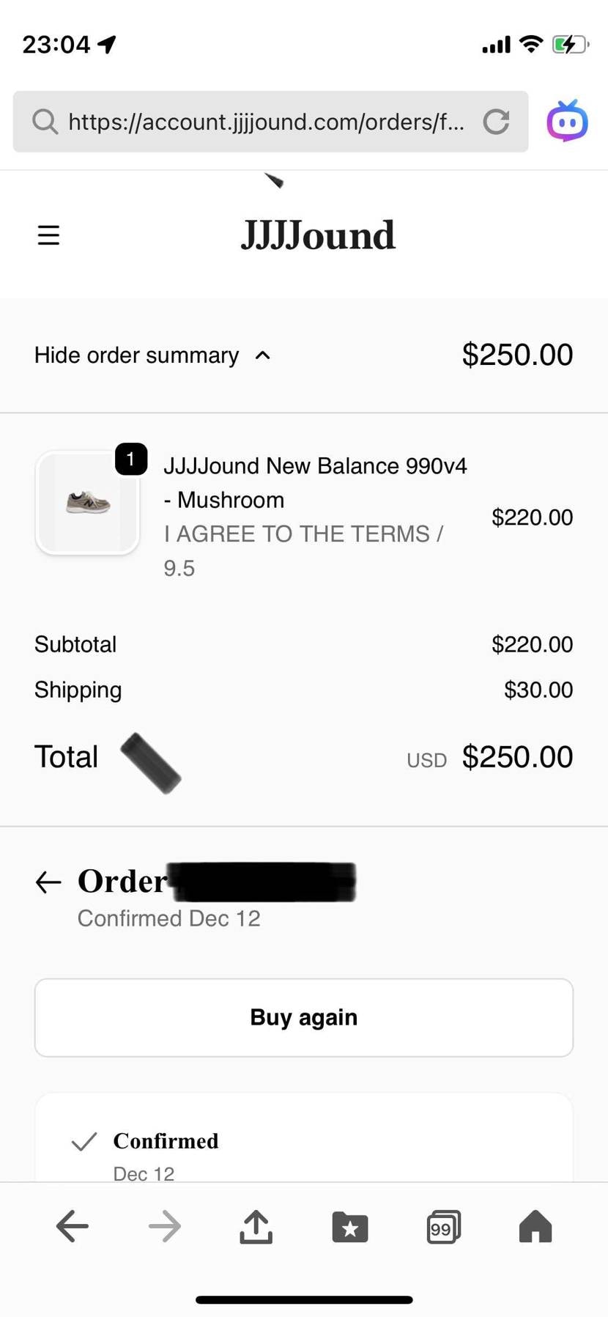This screenshot has width=608, height=1317.
Task: Click the Buy again button
Action: [x=304, y=1017]
